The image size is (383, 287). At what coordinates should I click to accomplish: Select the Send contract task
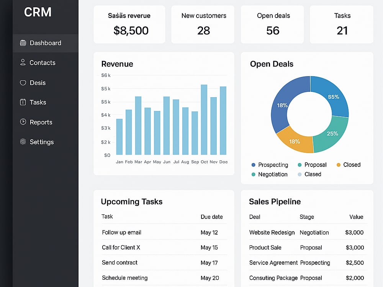119,263
